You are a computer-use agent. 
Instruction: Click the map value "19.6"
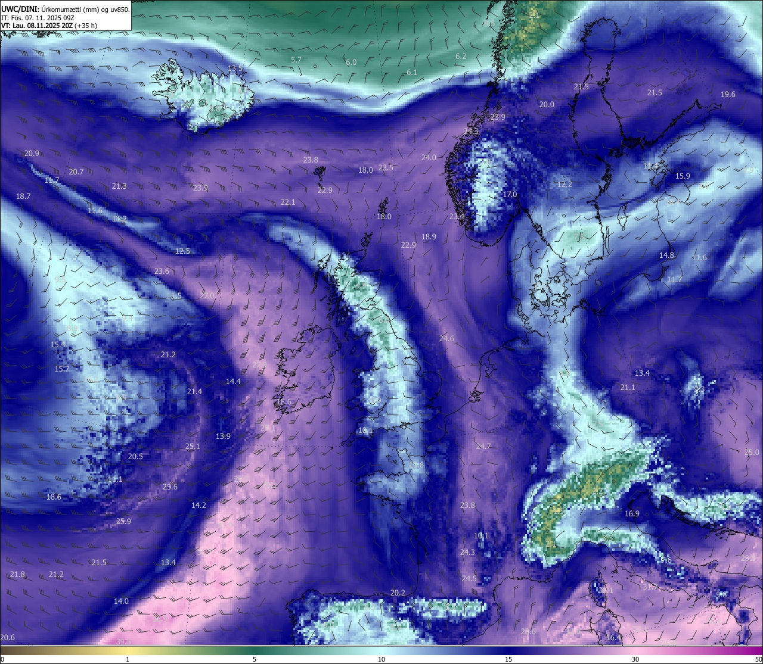click(x=728, y=94)
